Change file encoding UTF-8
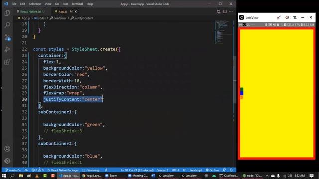This screenshot has height=179, width=319. coord(176,170)
